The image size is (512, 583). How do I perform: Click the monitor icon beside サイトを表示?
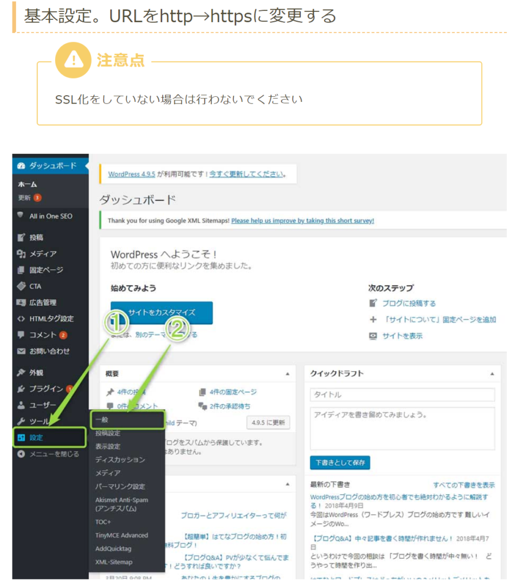(x=373, y=336)
